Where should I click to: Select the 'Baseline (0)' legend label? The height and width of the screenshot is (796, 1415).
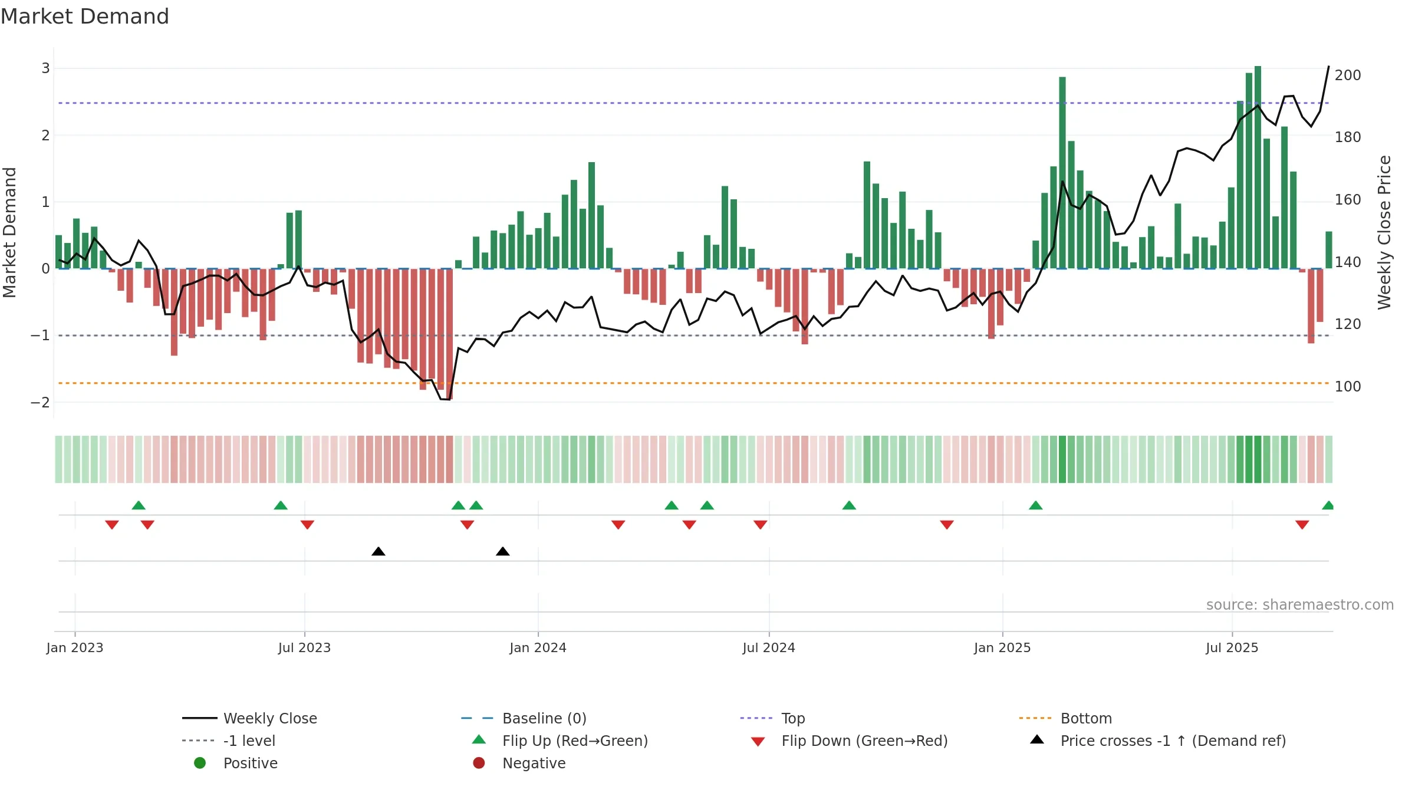point(544,718)
